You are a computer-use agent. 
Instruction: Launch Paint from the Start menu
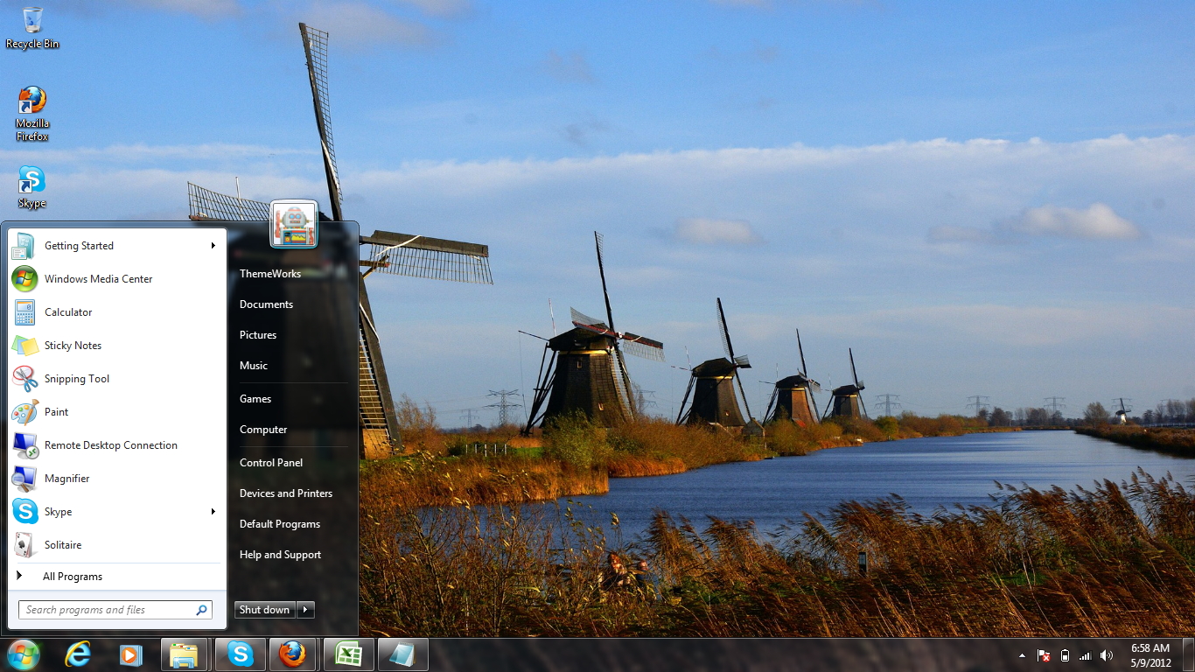point(56,411)
